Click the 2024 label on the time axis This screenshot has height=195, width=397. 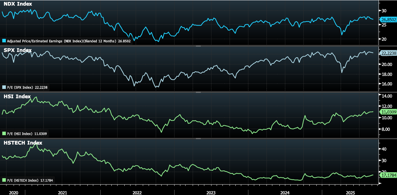click(x=285, y=192)
